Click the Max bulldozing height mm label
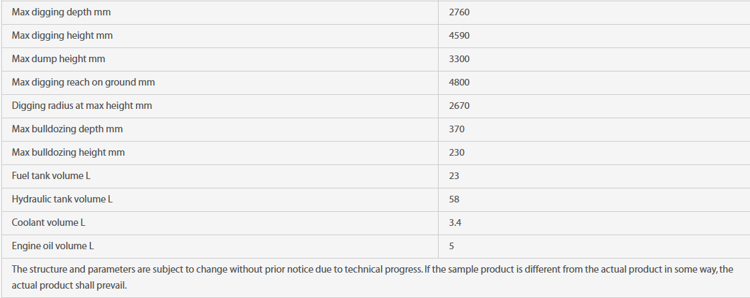750x298 pixels. pyautogui.click(x=68, y=153)
